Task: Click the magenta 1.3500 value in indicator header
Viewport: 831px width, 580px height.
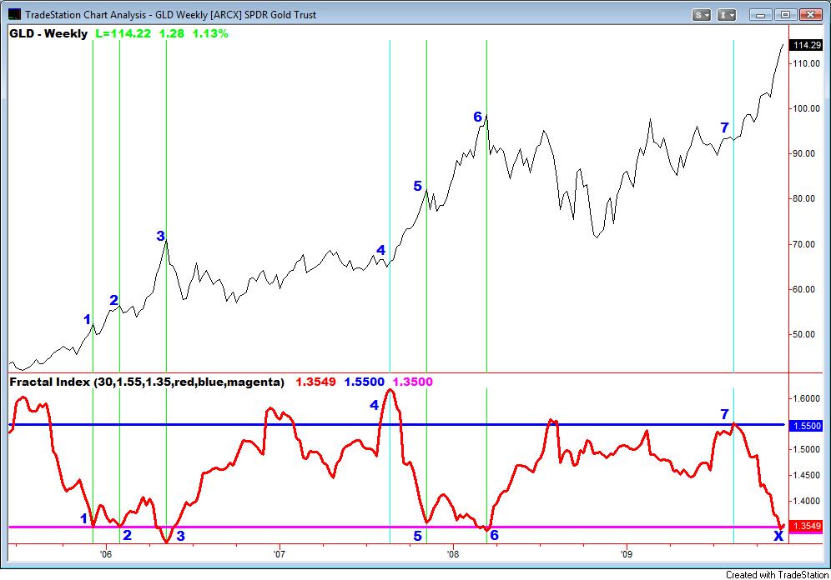Action: (x=412, y=382)
